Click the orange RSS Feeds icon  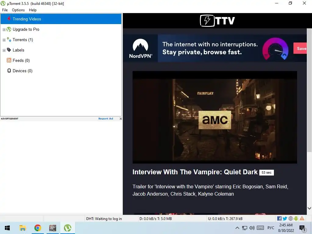pos(9,60)
